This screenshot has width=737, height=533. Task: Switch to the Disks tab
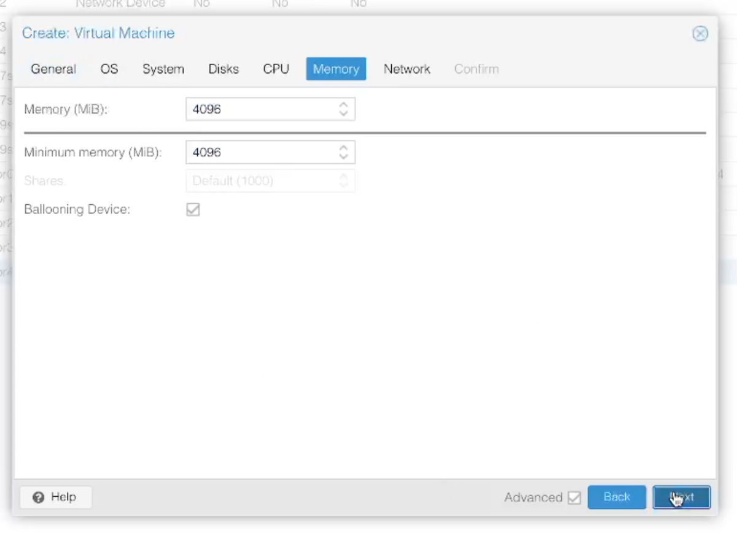[x=223, y=69]
